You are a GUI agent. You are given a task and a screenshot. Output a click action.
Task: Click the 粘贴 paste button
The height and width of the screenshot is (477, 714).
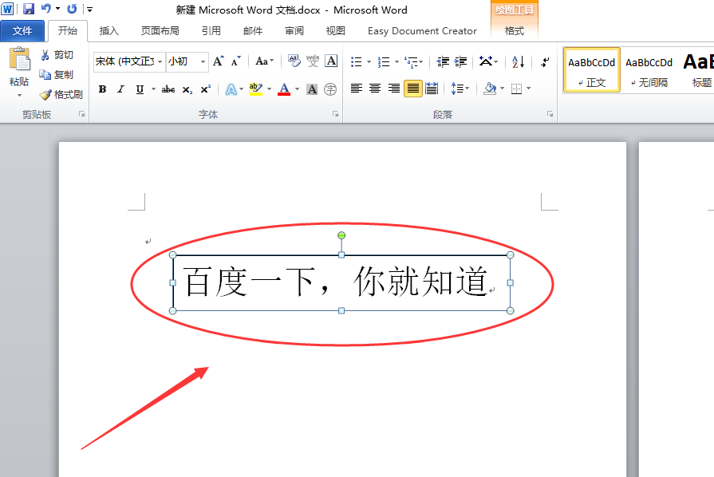(x=20, y=66)
